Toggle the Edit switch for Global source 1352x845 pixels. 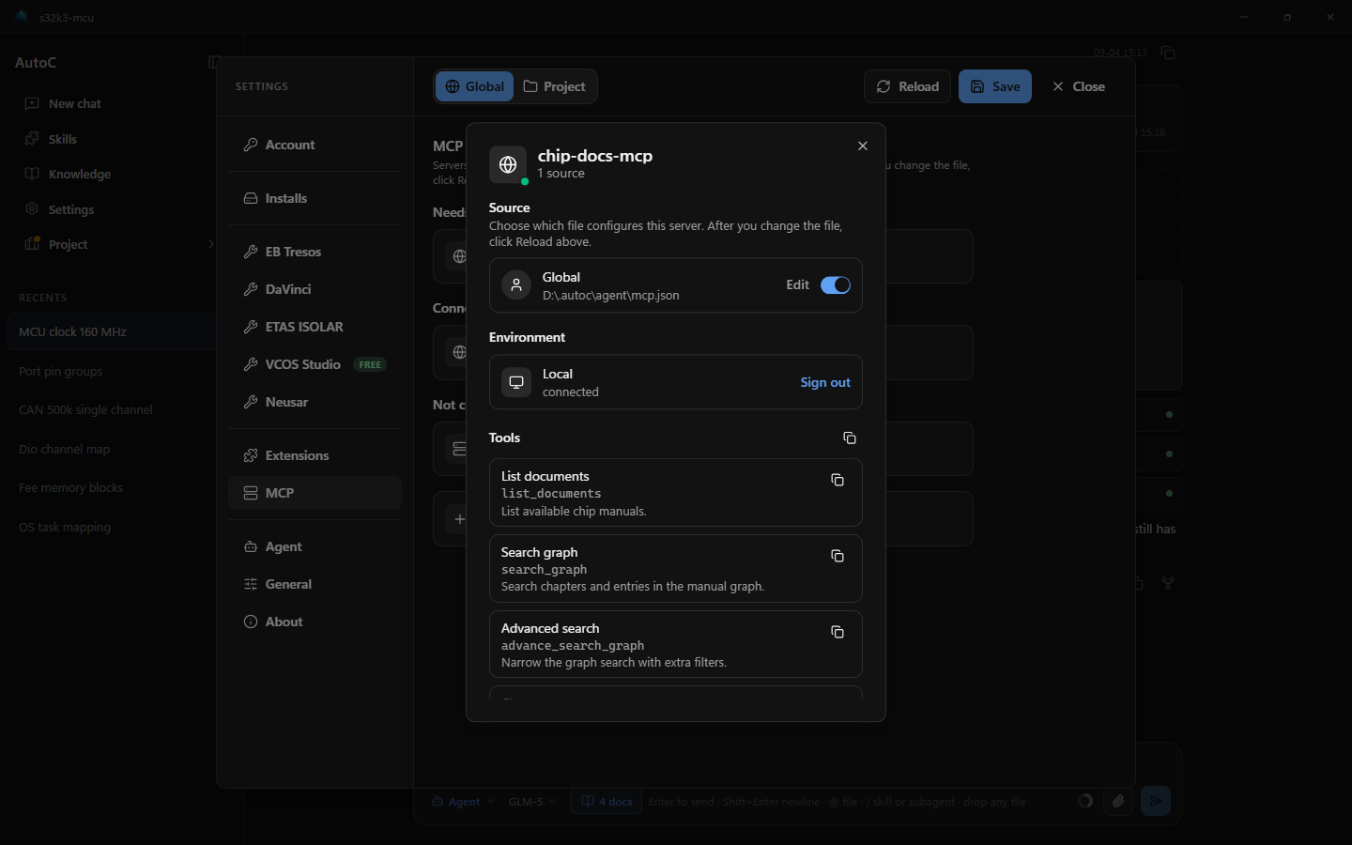836,285
